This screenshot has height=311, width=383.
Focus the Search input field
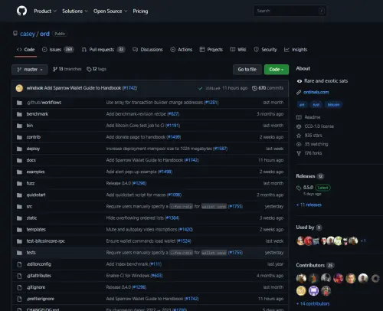click(290, 11)
